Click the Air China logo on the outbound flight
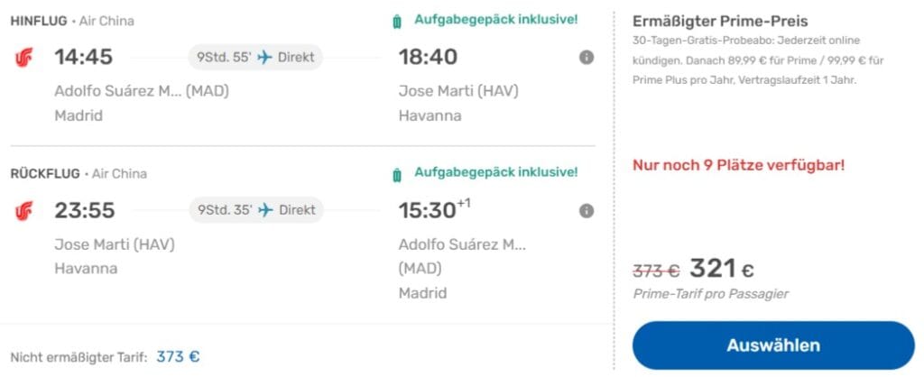The height and width of the screenshot is (377, 924). [x=23, y=58]
